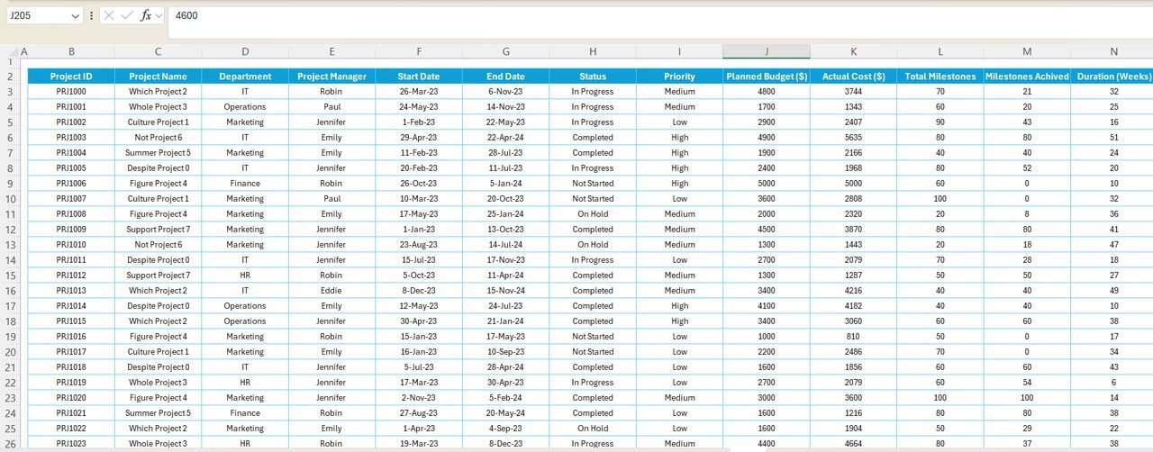Click the Status header cell
The image size is (1153, 452).
click(592, 77)
